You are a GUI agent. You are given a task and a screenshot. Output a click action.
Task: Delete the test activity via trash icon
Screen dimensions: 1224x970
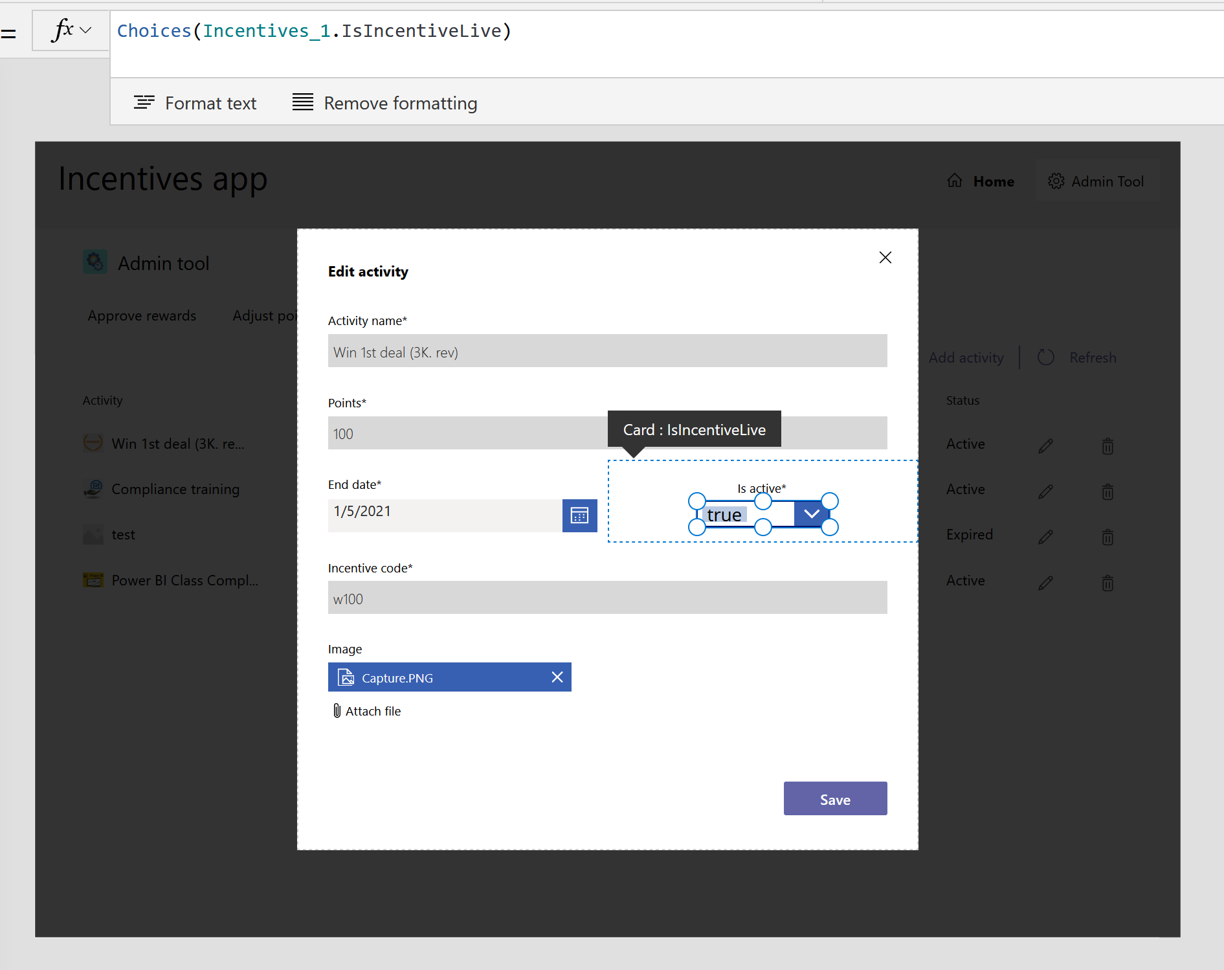point(1107,537)
